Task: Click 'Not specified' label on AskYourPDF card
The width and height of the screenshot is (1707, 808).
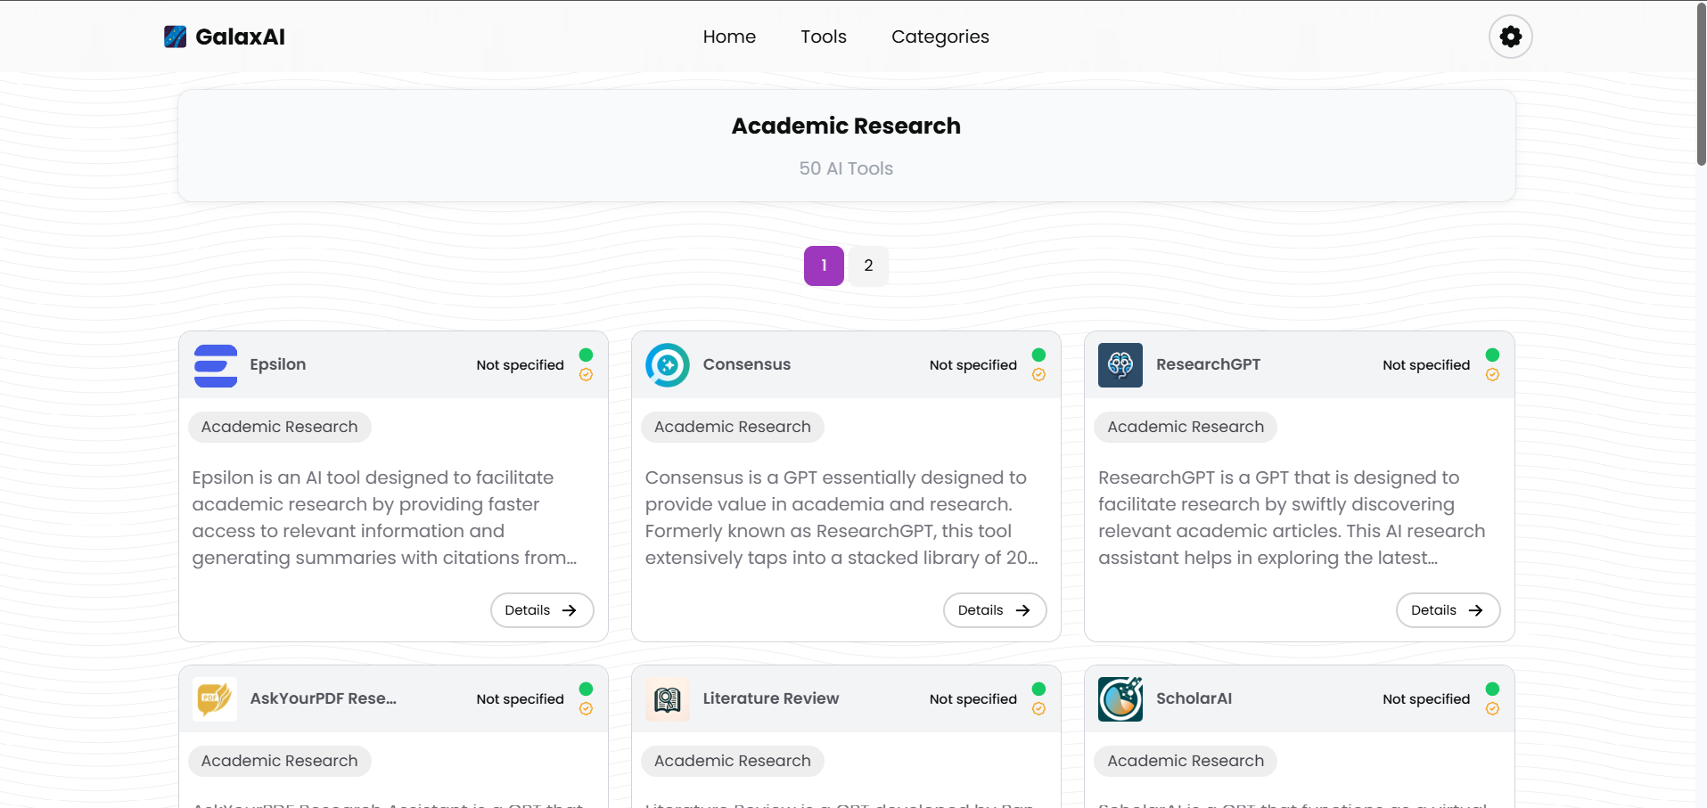Action: click(x=521, y=699)
